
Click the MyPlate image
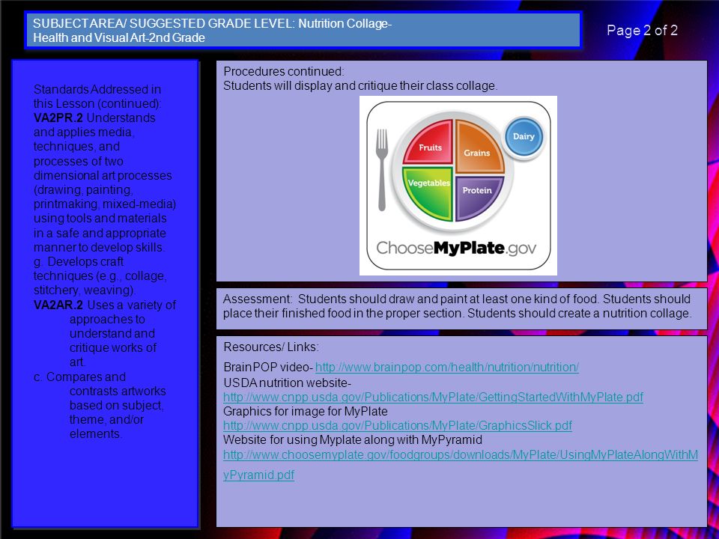pyautogui.click(x=458, y=186)
